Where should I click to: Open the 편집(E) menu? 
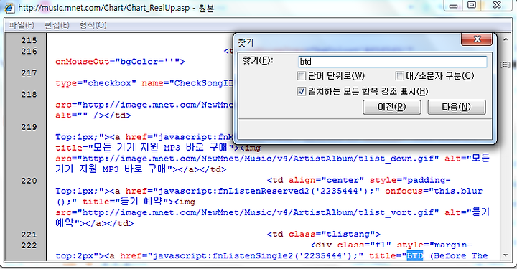coord(57,25)
